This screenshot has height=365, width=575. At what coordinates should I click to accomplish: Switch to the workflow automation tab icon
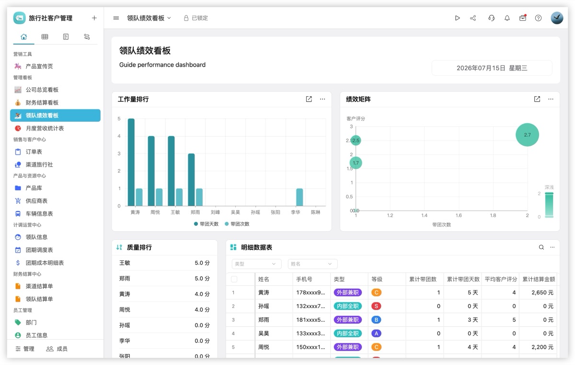coord(87,36)
